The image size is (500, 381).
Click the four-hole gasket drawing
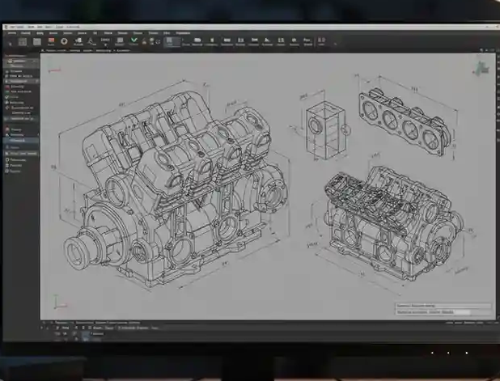pos(403,117)
